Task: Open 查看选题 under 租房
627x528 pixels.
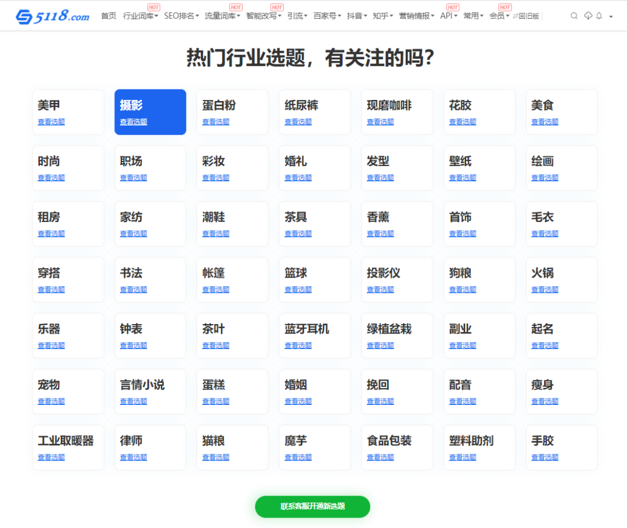Action: click(51, 234)
